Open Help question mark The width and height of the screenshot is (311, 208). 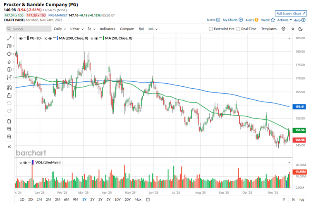click(303, 20)
